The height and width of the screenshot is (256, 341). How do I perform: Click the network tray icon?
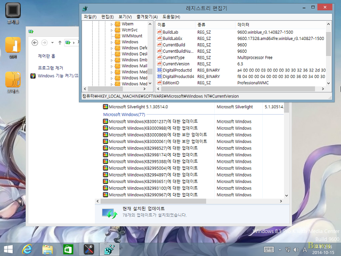[x=288, y=250]
